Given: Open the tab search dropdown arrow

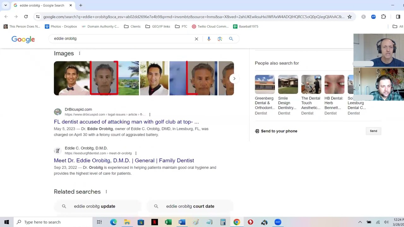Looking at the screenshot, I should 5,5.
